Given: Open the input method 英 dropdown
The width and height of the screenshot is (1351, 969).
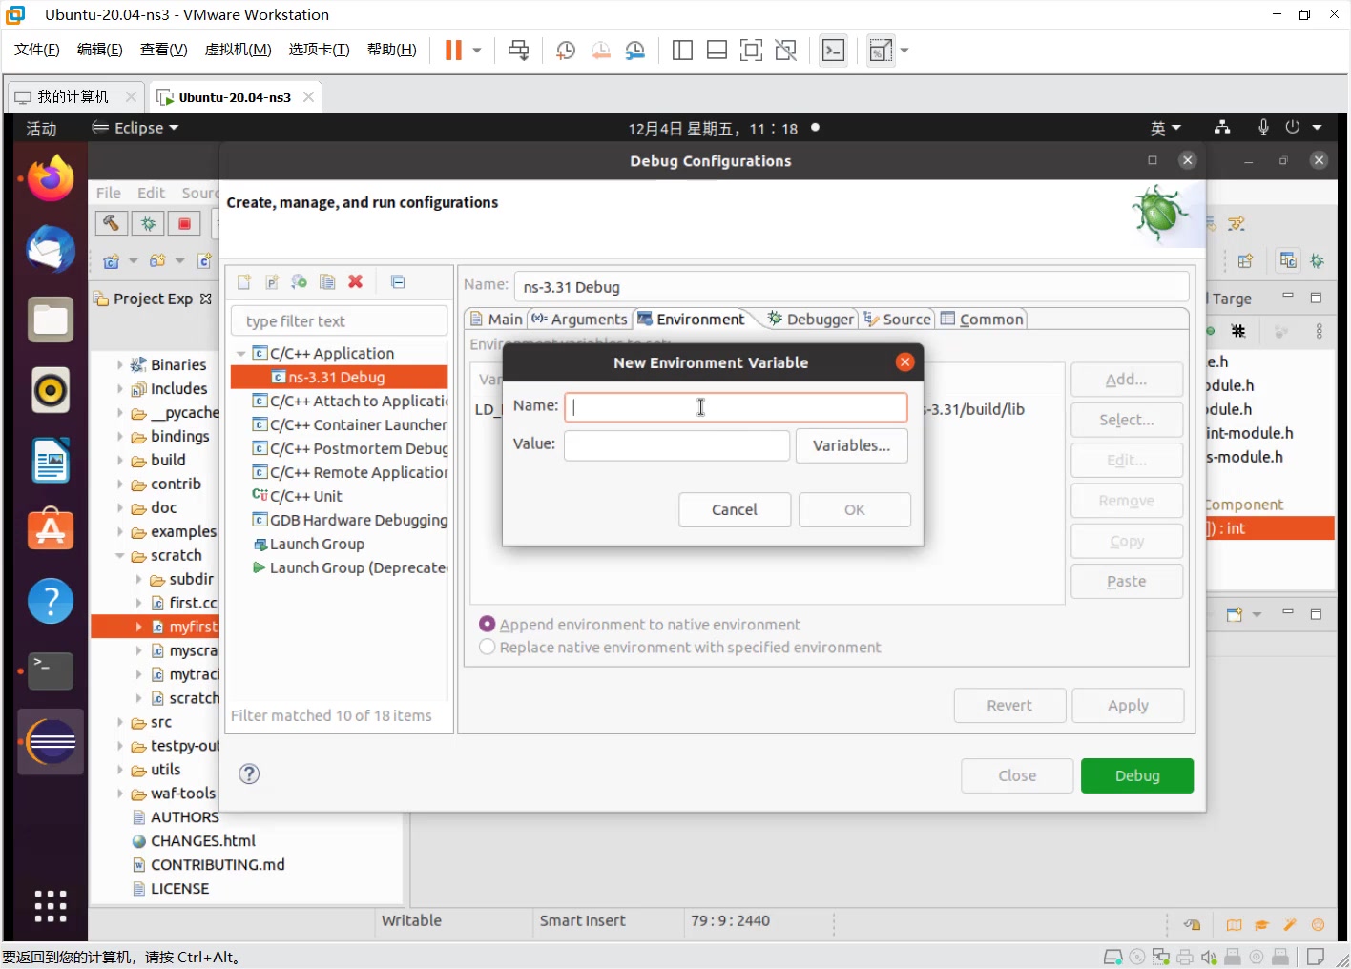Looking at the screenshot, I should tap(1165, 128).
